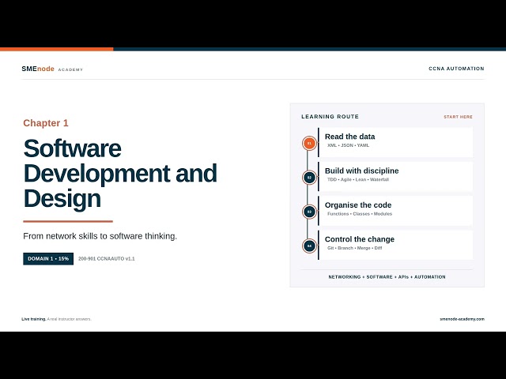Click the Software Development and Design title
The width and height of the screenshot is (506, 379).
click(120, 174)
